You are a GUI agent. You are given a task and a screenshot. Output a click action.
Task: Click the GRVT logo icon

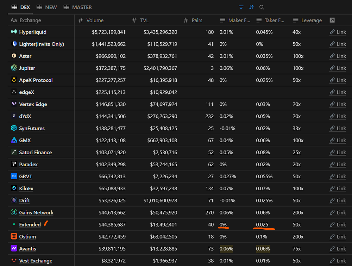[14, 176]
